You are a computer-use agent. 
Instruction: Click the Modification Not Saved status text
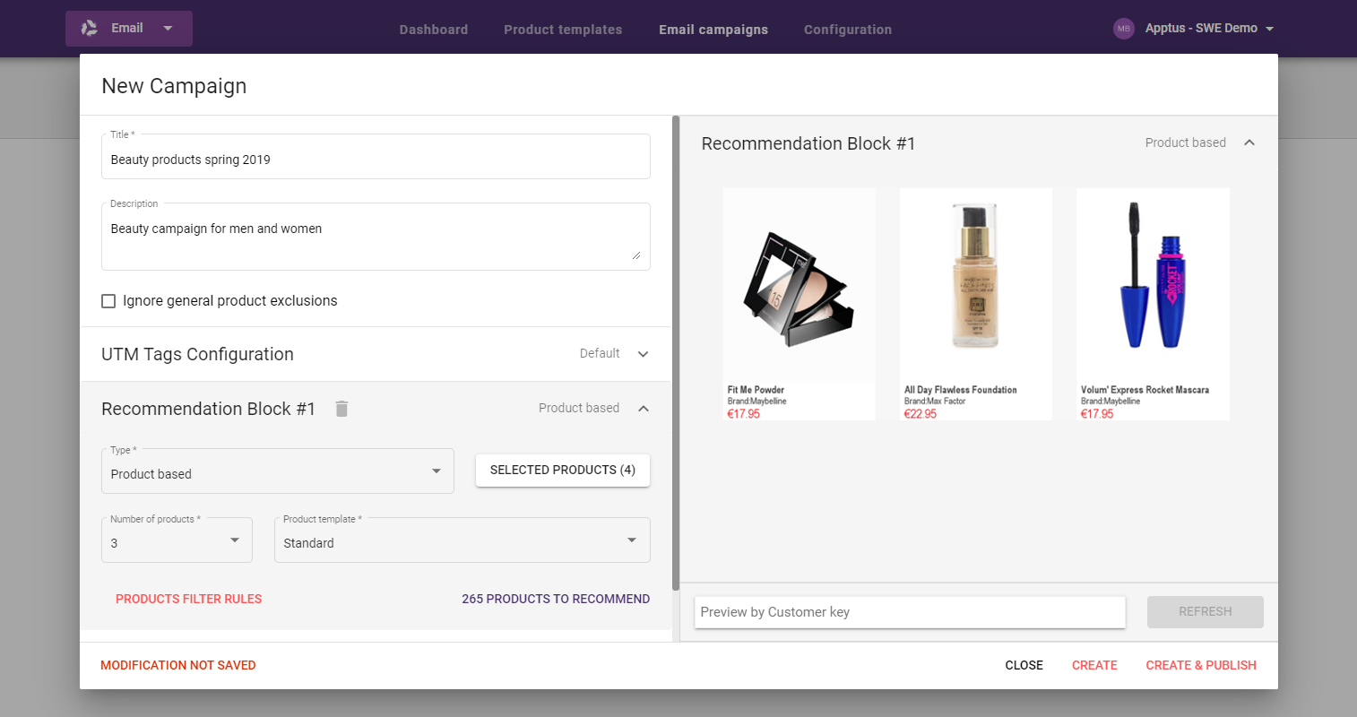178,665
